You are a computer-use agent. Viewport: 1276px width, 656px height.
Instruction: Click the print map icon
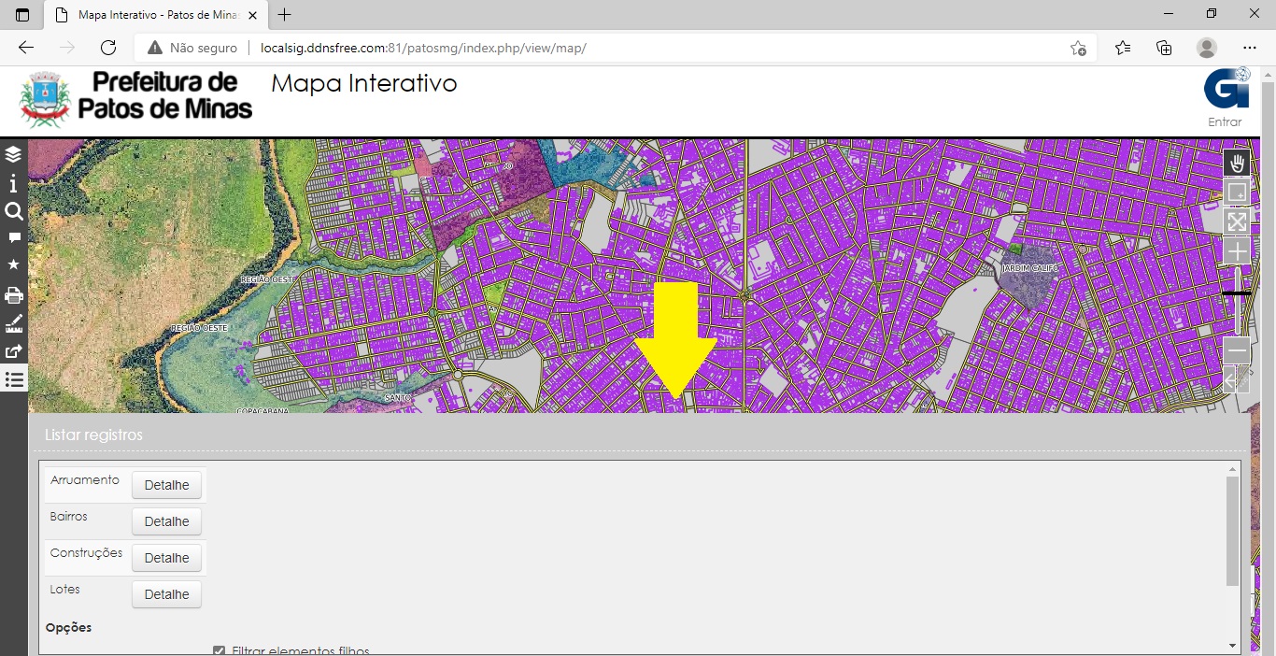click(x=13, y=295)
